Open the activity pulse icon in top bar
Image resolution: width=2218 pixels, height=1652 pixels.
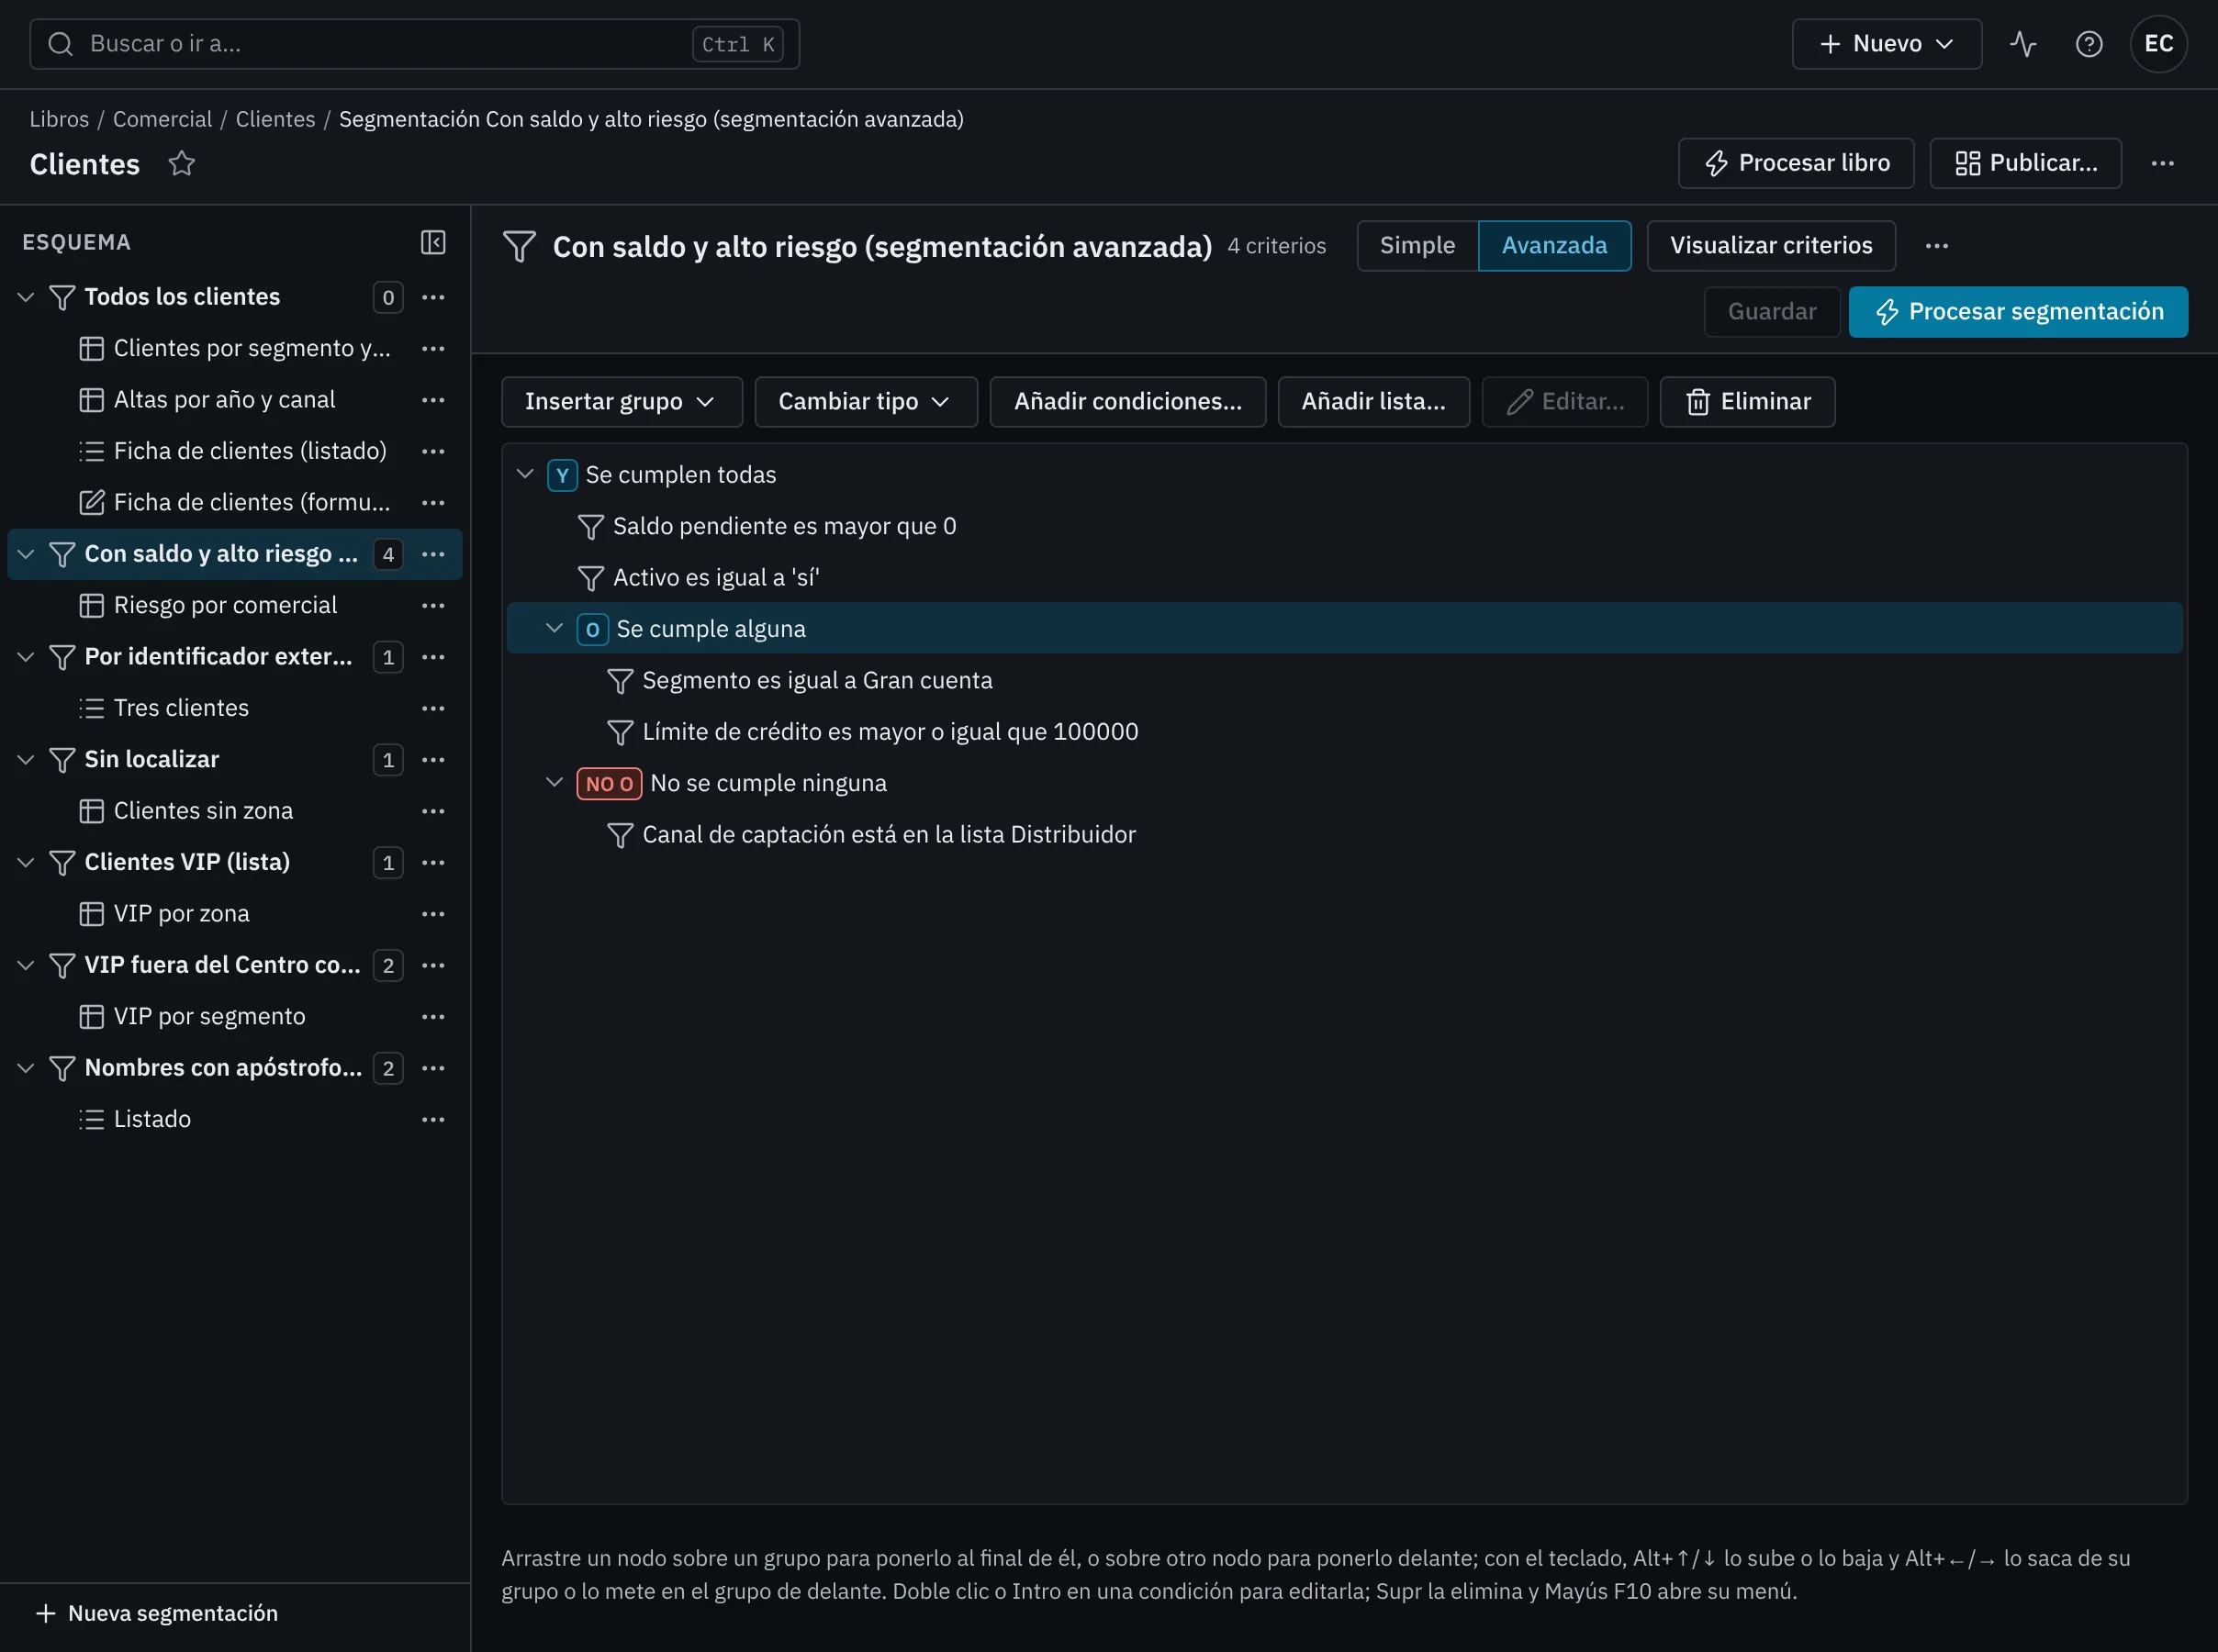tap(2022, 44)
